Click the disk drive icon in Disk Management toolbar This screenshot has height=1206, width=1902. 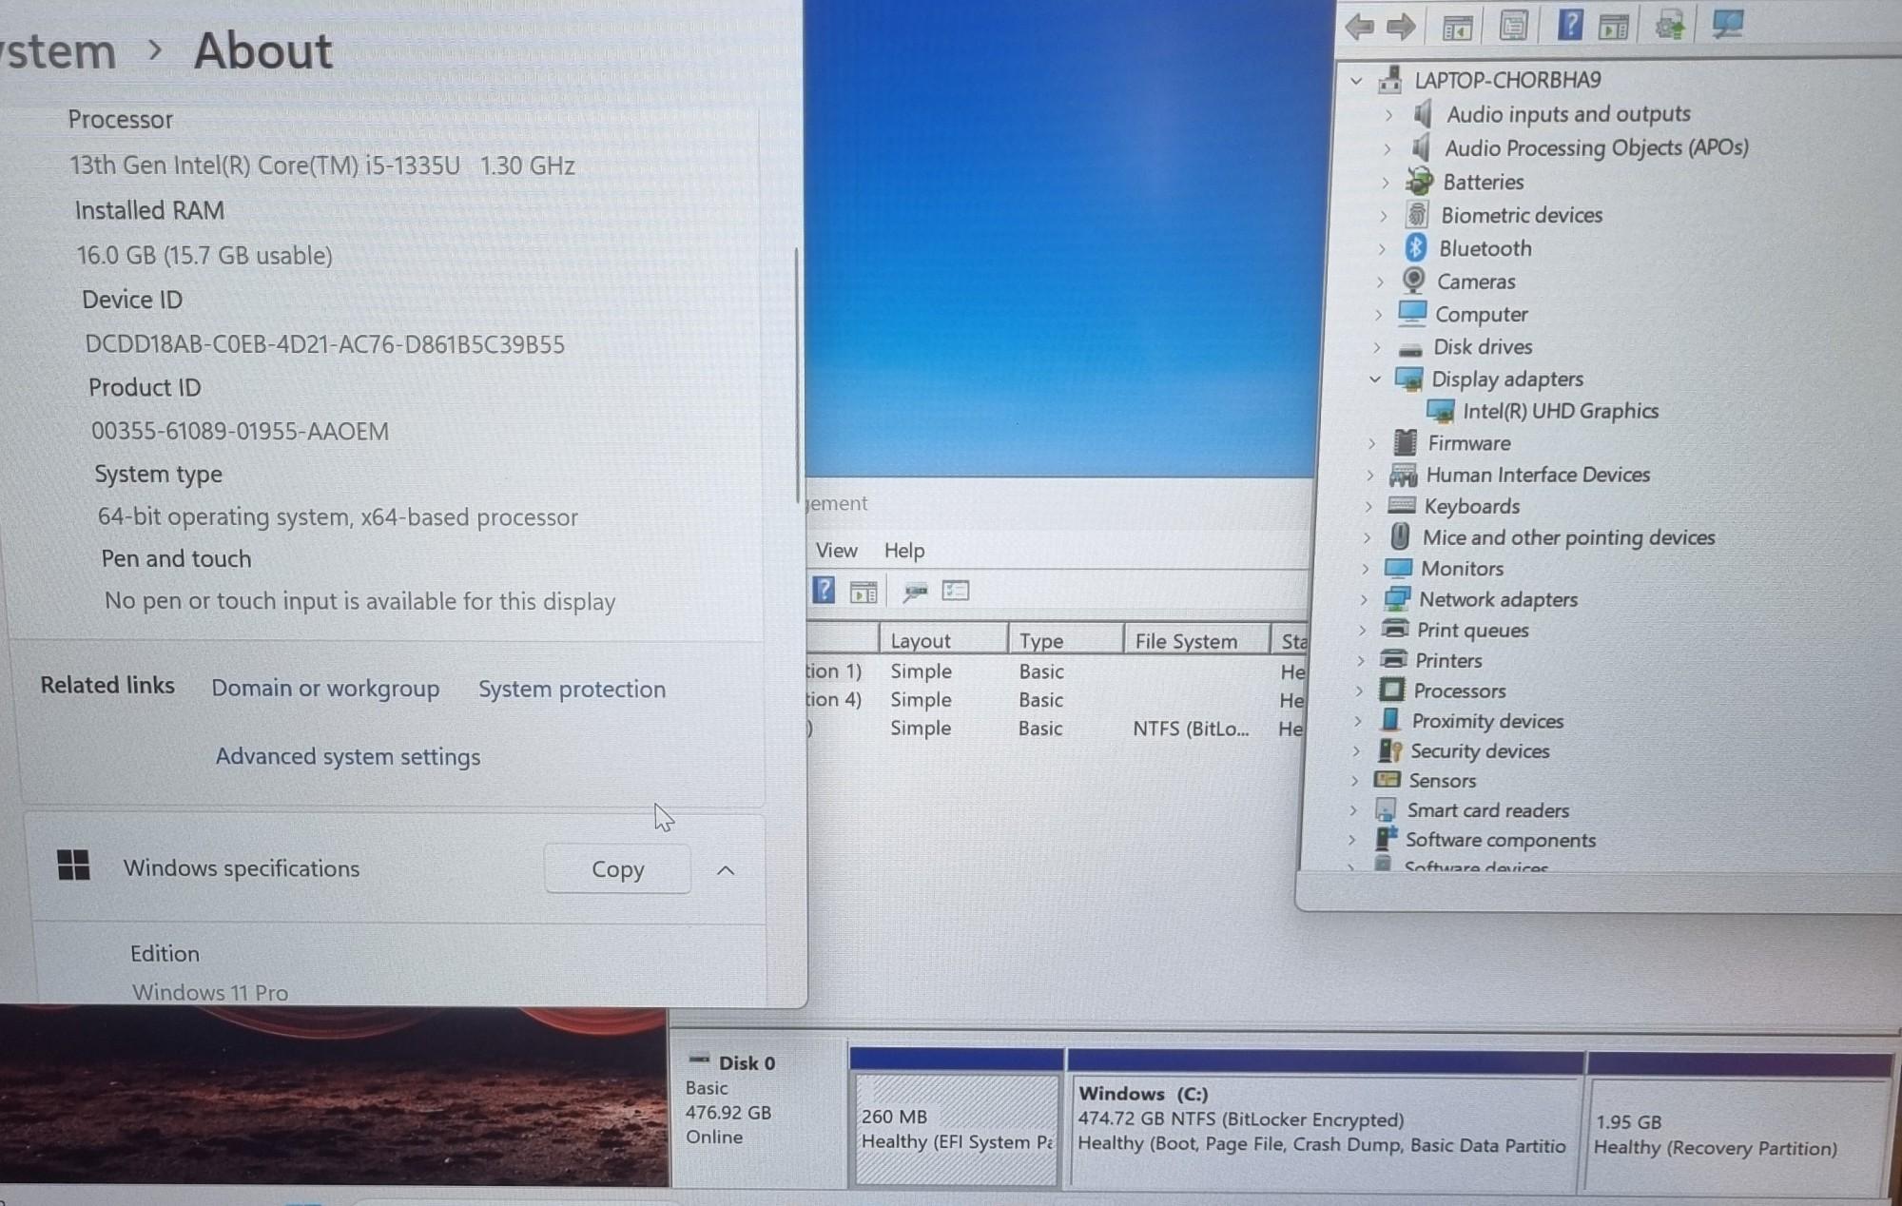[x=915, y=593]
